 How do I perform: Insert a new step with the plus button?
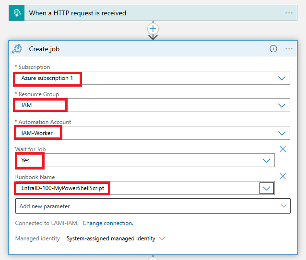click(153, 29)
